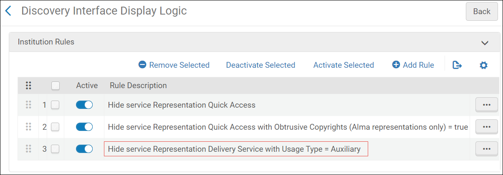Open row actions menu for rule 1

[x=486, y=105]
